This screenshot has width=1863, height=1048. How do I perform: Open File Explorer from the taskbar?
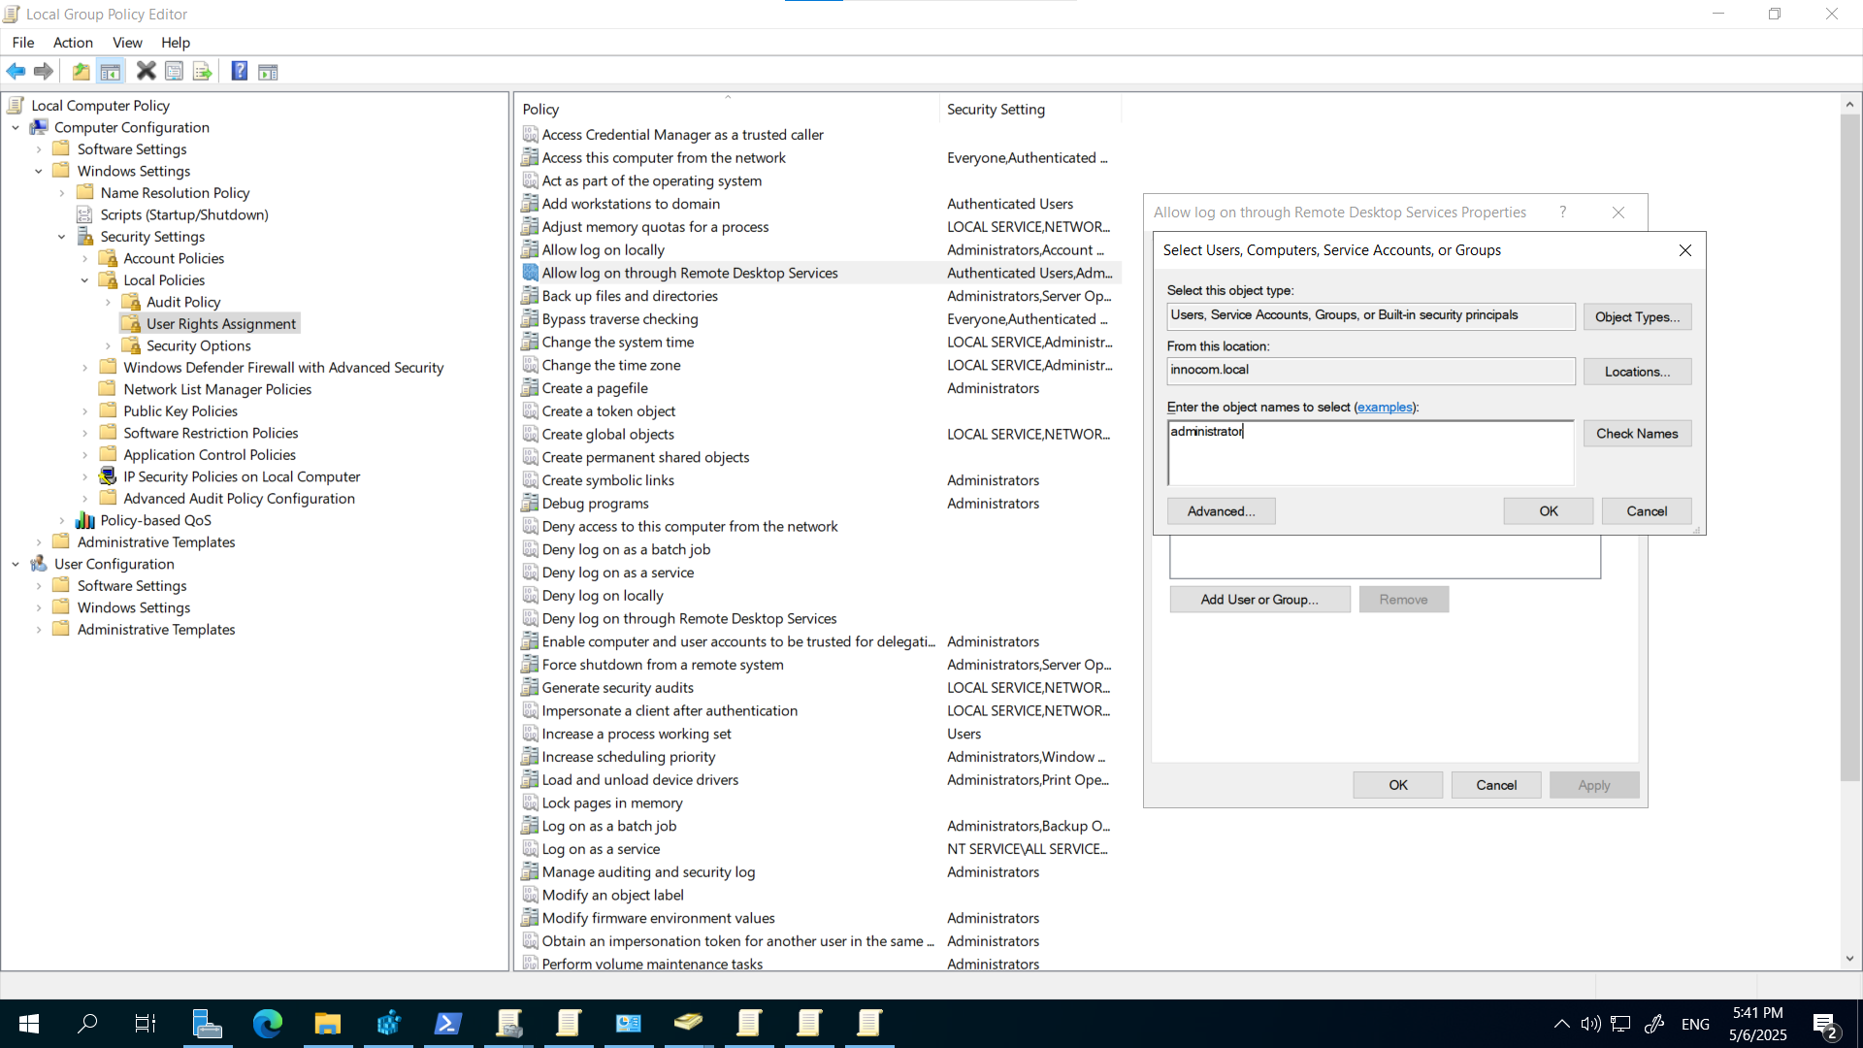tap(328, 1023)
